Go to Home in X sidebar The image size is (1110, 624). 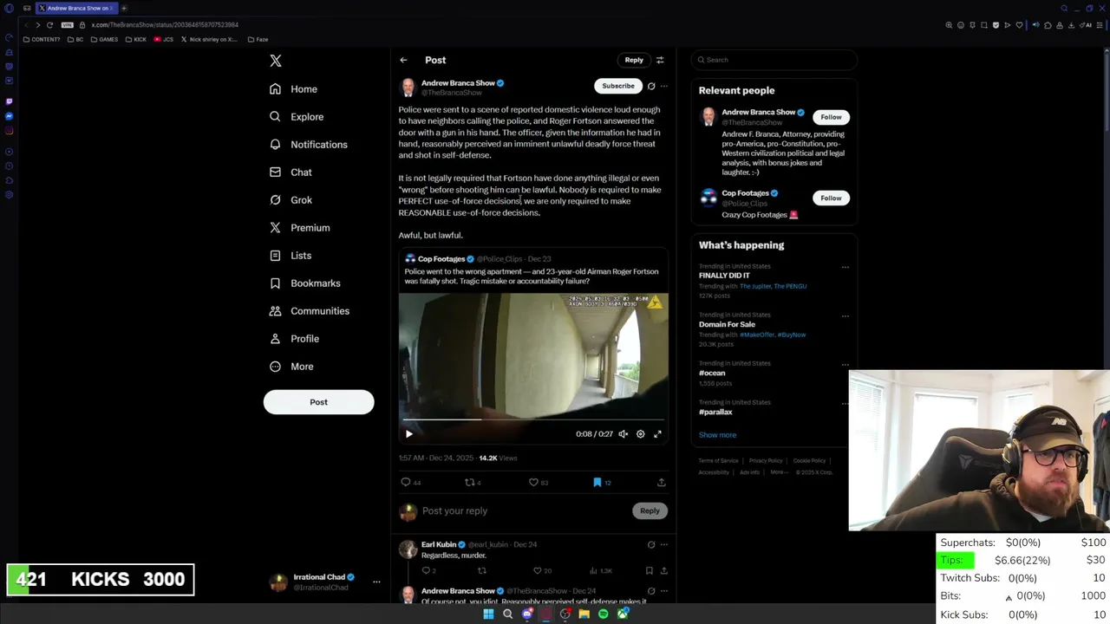pos(293,89)
